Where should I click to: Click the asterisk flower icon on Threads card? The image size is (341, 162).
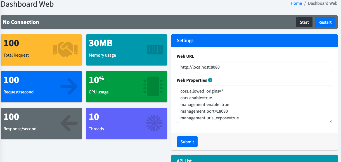[x=154, y=123]
